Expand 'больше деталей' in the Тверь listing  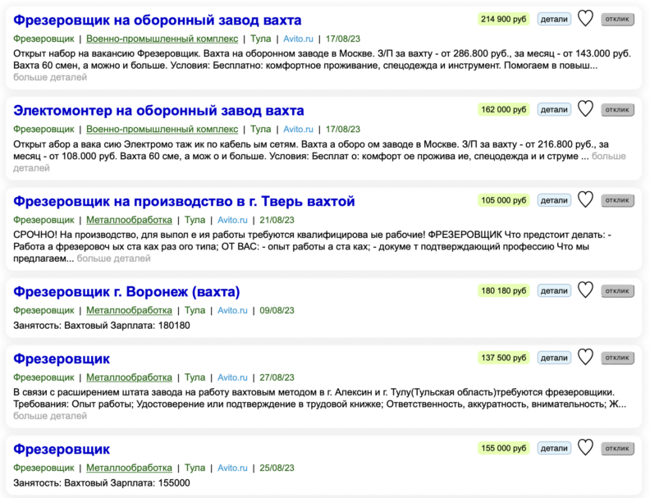tap(112, 258)
